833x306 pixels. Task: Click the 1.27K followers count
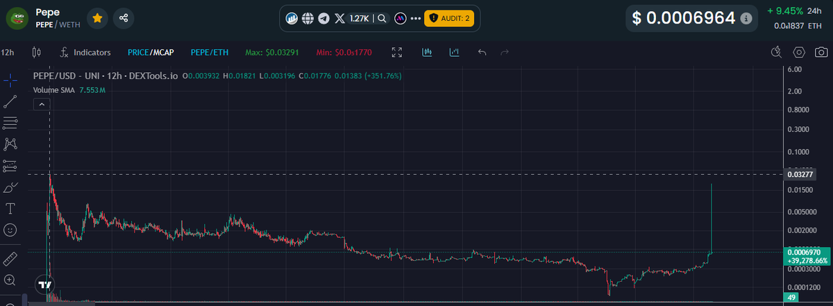(x=359, y=19)
